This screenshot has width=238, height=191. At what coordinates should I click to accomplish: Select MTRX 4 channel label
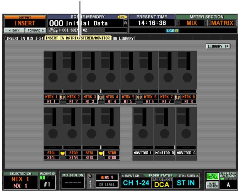[x=112, y=97]
